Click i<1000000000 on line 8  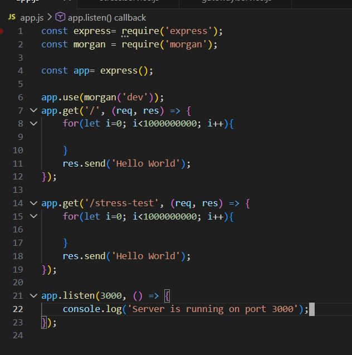pyautogui.click(x=165, y=124)
